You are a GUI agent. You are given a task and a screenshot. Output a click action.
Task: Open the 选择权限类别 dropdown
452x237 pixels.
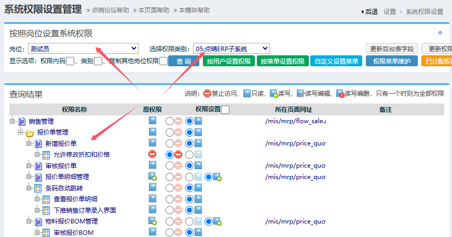click(231, 48)
